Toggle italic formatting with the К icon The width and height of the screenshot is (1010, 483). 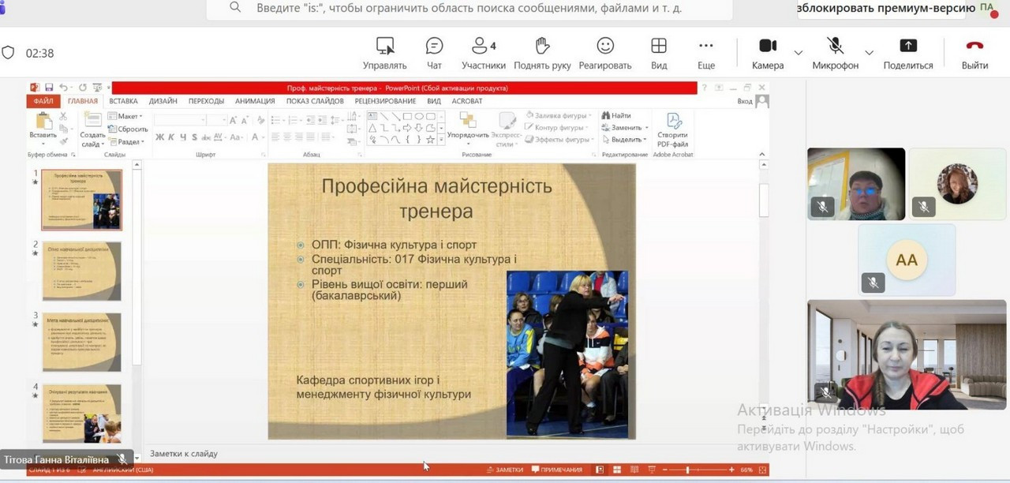(x=170, y=137)
